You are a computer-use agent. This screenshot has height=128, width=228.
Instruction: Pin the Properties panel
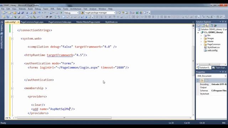[223, 72]
